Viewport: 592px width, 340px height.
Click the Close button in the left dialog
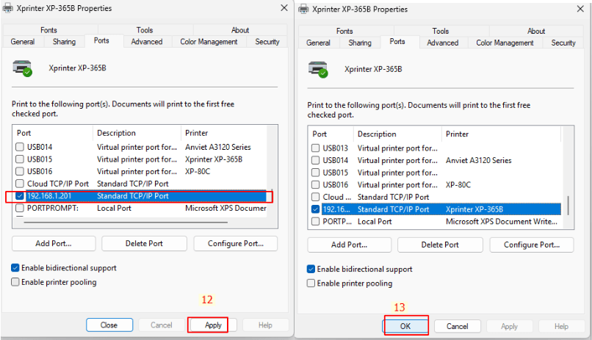coord(109,325)
